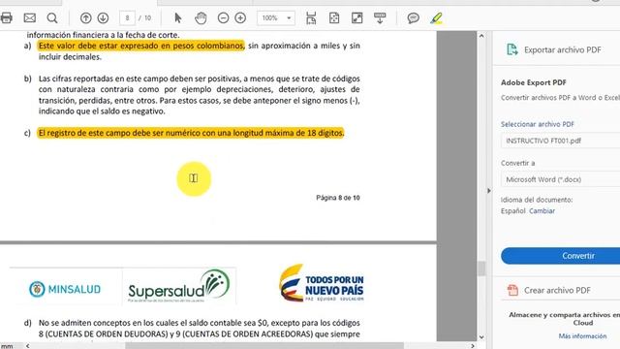Image resolution: width=620 pixels, height=349 pixels.
Task: Click Cambiar language link
Action: click(542, 211)
